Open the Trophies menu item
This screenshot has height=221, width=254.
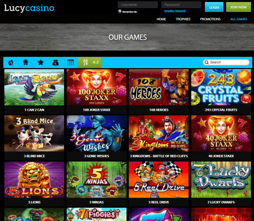click(x=183, y=19)
